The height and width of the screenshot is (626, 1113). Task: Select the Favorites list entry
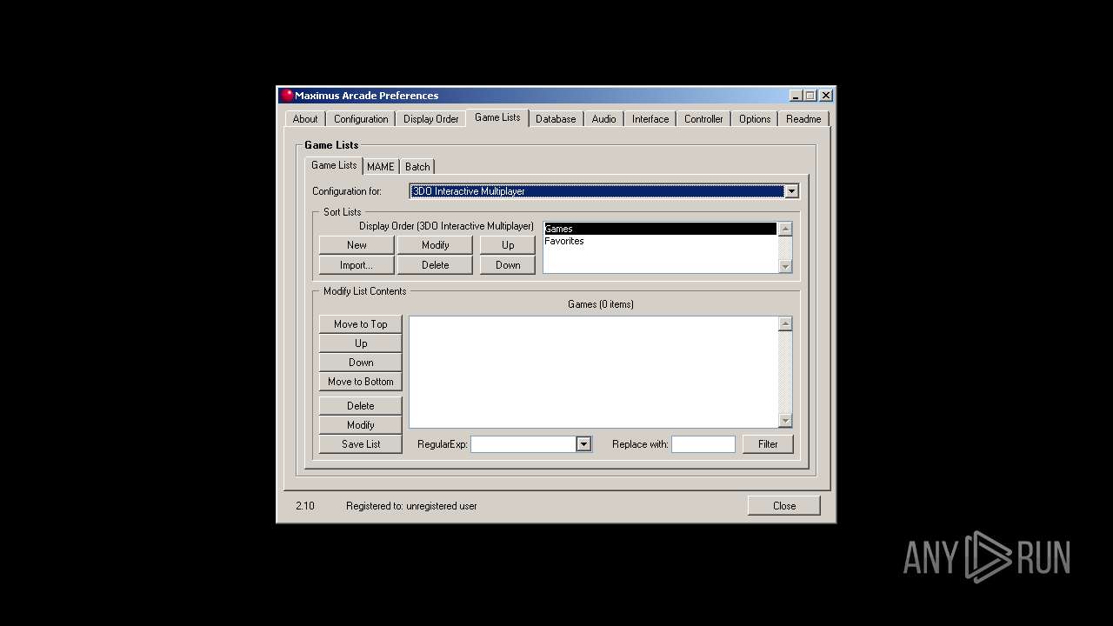(660, 241)
